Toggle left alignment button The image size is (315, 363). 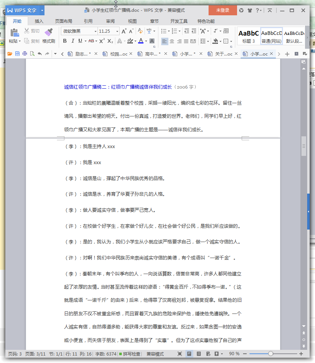[164, 41]
